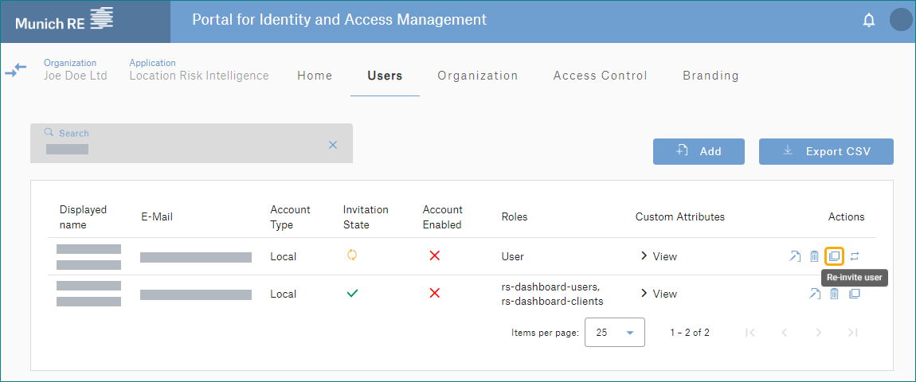The height and width of the screenshot is (382, 916).
Task: Click pending invitation icon in User row
Action: (x=352, y=255)
